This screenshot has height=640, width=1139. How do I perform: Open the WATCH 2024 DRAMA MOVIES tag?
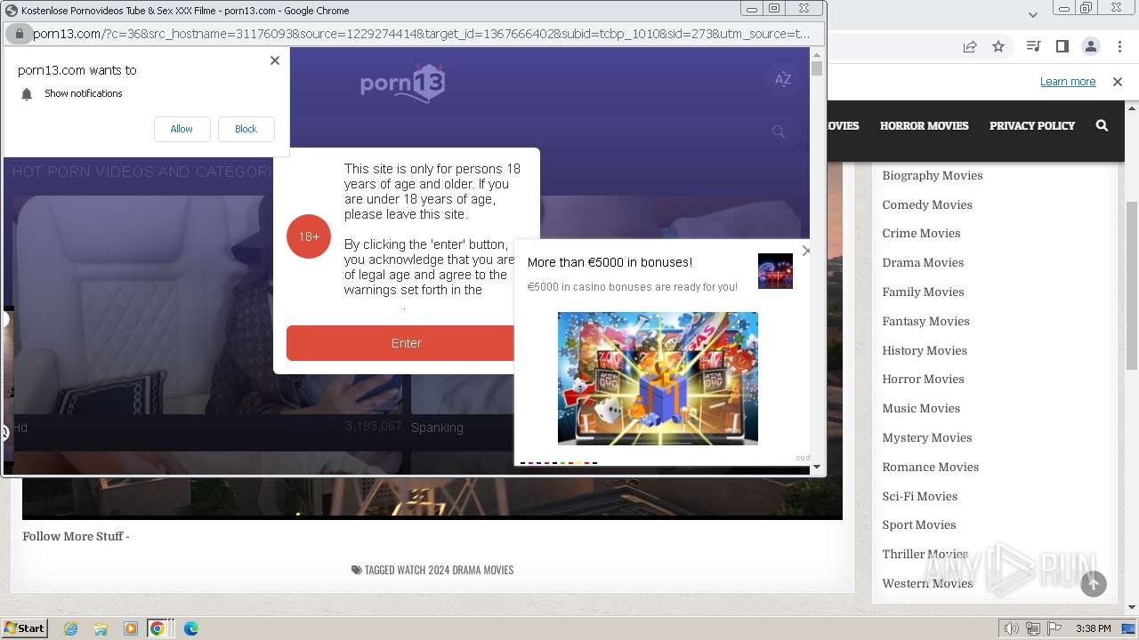tap(455, 570)
